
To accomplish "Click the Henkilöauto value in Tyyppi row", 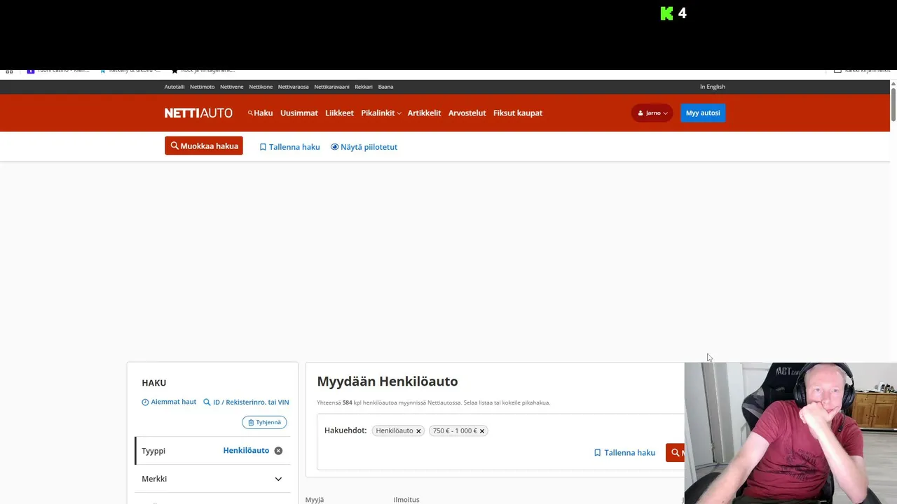I will click(x=246, y=451).
